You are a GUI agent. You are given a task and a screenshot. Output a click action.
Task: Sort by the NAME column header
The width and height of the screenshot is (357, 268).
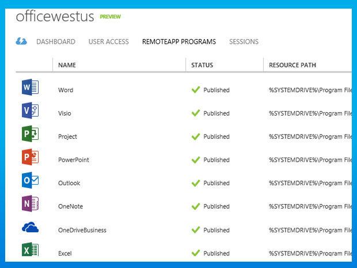coord(67,65)
